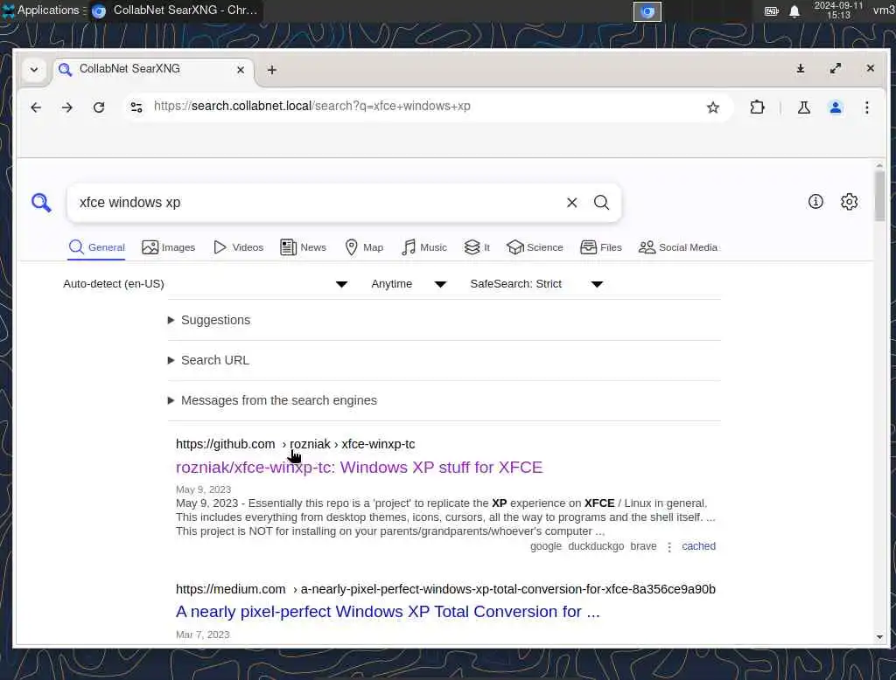The height and width of the screenshot is (680, 896).
Task: Click the CollabNet SearXNG taskbar item
Action: pyautogui.click(x=175, y=10)
